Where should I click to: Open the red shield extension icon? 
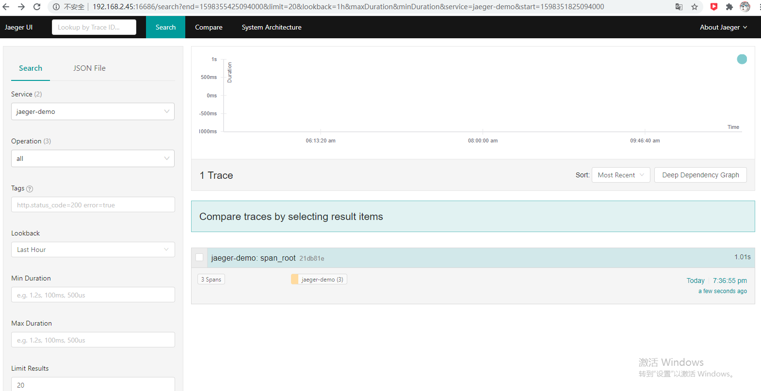coord(714,7)
